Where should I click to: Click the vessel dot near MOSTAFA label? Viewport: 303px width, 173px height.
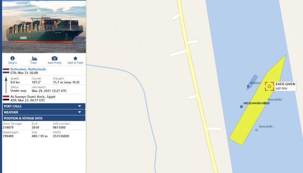coord(242,106)
